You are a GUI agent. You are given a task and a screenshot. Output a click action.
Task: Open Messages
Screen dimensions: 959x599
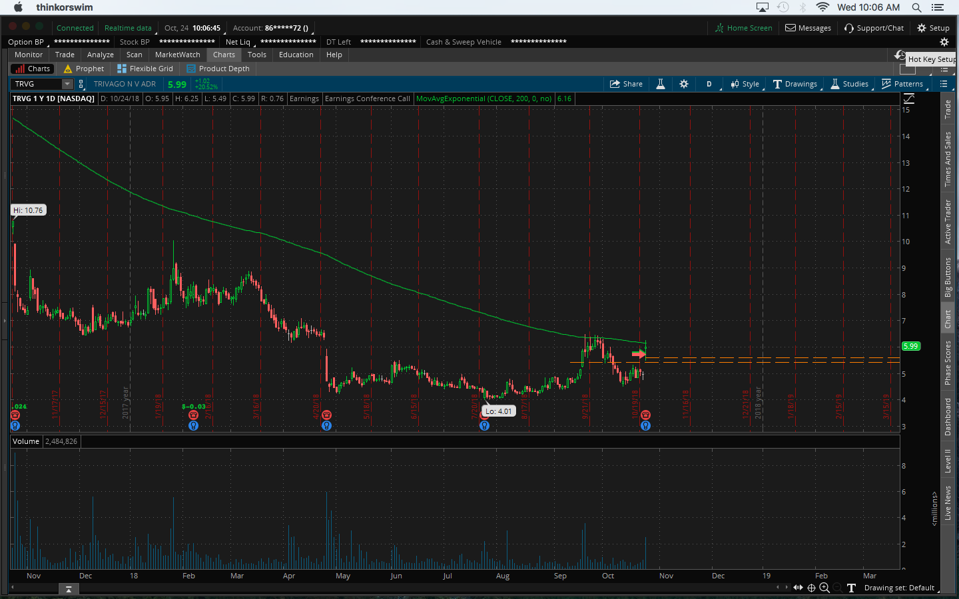point(808,28)
